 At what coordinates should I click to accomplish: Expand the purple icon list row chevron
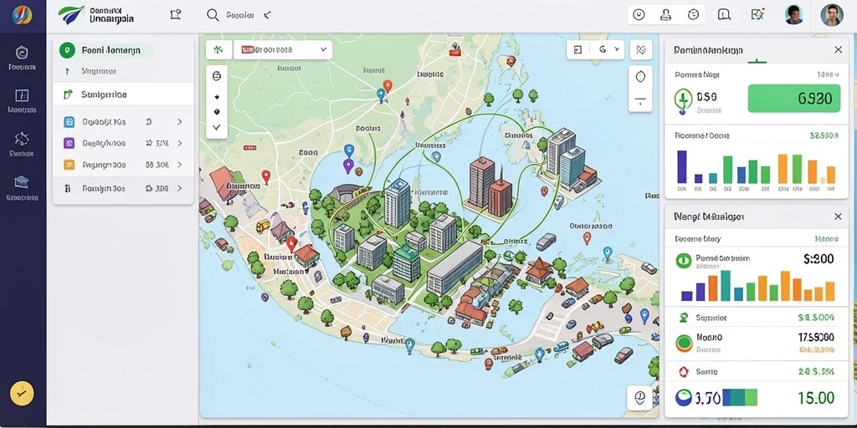179,143
